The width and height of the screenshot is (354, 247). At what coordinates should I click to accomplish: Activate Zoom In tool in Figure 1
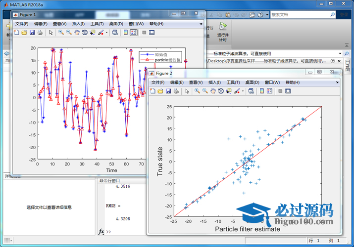[61, 33]
